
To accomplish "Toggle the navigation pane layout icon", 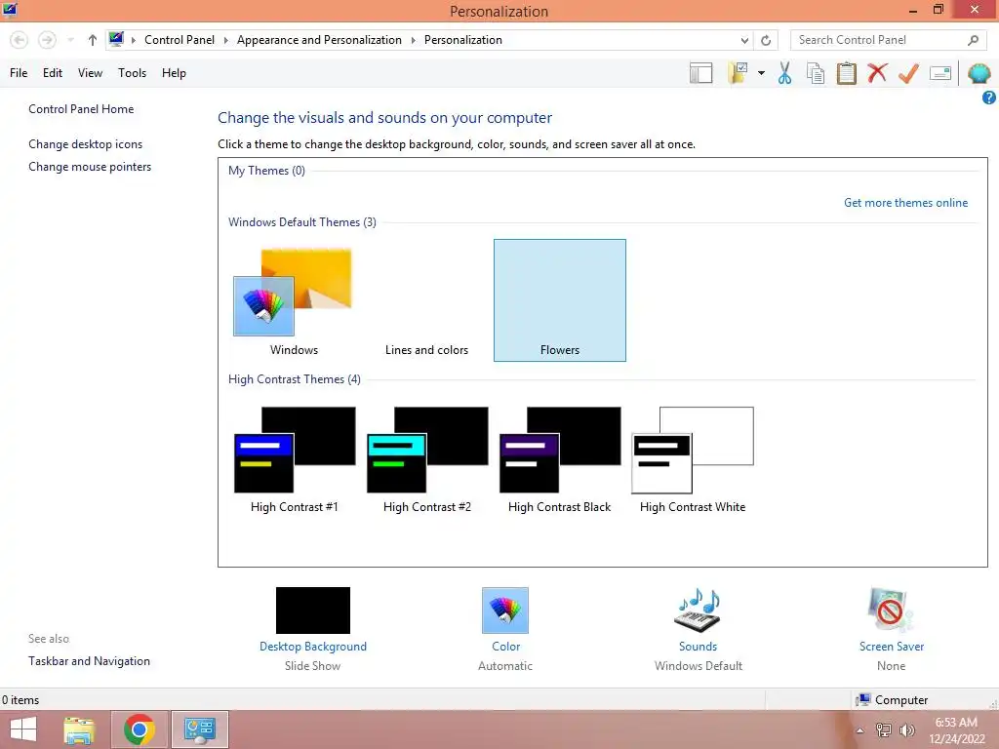I will 700,73.
